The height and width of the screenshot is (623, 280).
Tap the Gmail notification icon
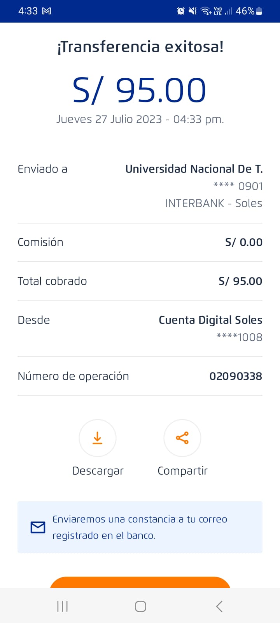click(47, 11)
